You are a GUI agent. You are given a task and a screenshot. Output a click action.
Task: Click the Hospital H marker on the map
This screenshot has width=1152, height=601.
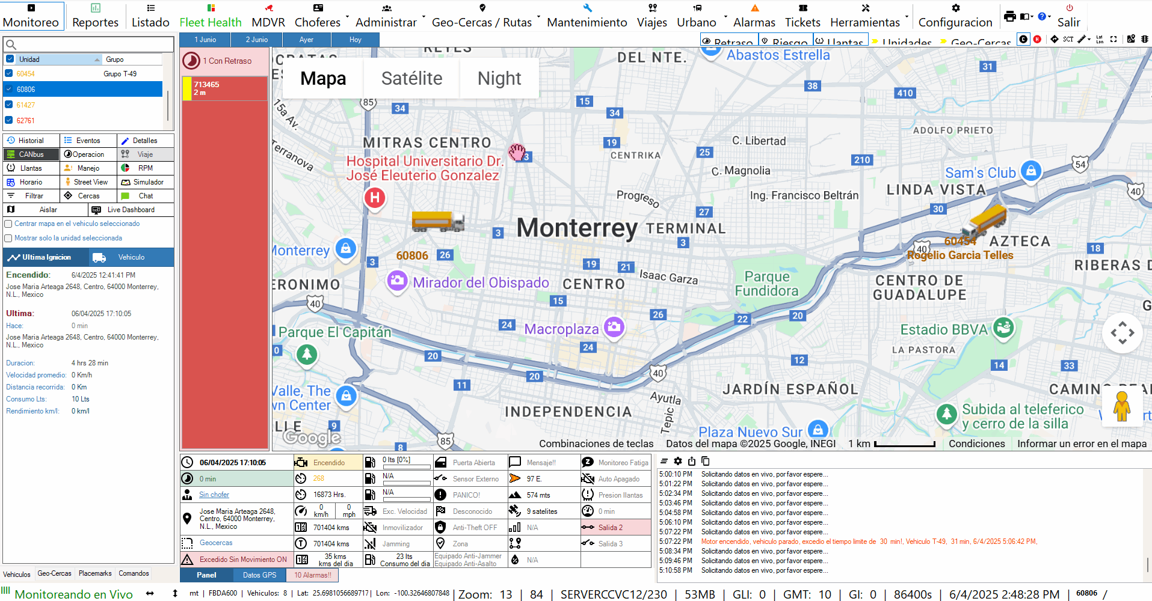point(375,198)
